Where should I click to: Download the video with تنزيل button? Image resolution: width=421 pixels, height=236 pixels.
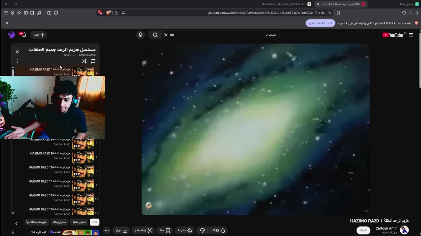click(122, 230)
